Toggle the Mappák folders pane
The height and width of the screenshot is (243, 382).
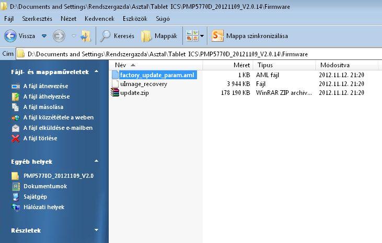click(x=159, y=36)
